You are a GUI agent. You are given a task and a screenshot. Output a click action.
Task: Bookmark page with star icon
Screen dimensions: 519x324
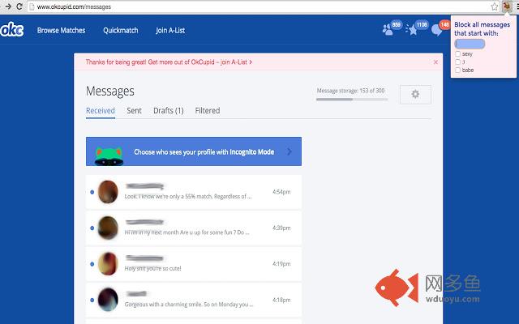click(x=494, y=6)
